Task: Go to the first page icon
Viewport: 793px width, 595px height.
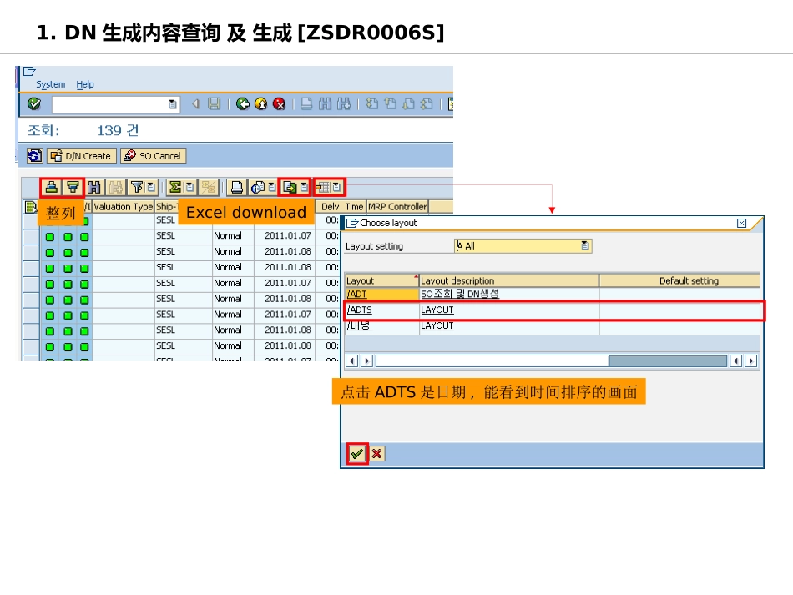Action: point(371,104)
